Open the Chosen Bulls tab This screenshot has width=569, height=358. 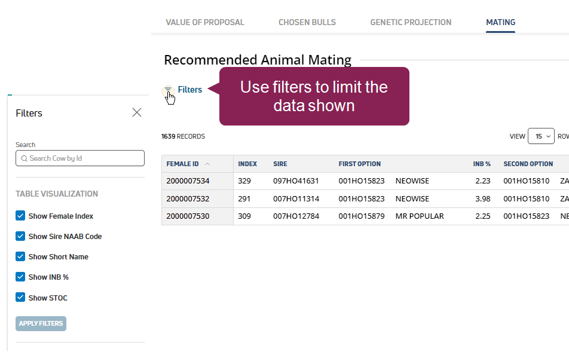coord(307,22)
